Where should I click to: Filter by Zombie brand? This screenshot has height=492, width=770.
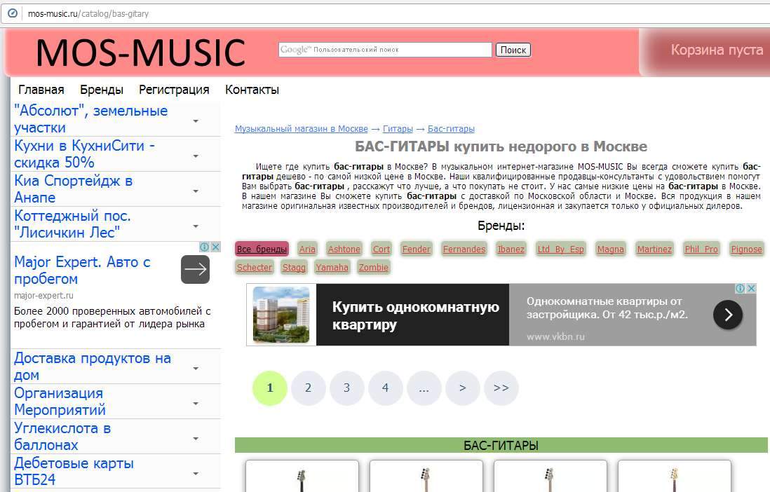click(373, 267)
